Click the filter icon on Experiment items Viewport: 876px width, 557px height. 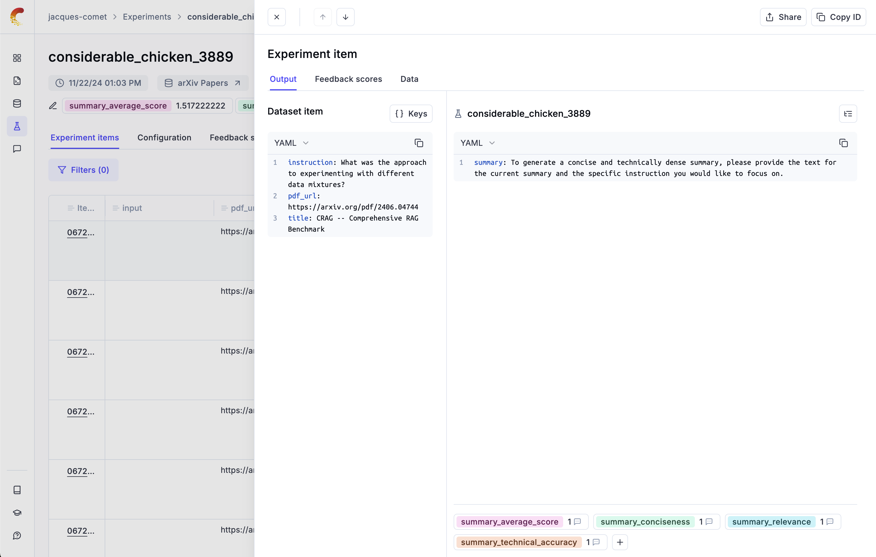(x=62, y=170)
